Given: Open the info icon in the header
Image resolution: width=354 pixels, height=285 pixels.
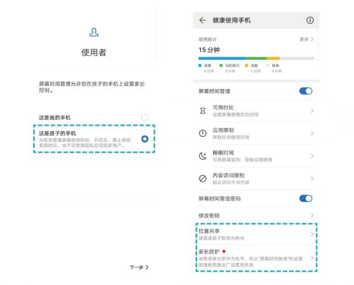Looking at the screenshot, I should point(310,21).
